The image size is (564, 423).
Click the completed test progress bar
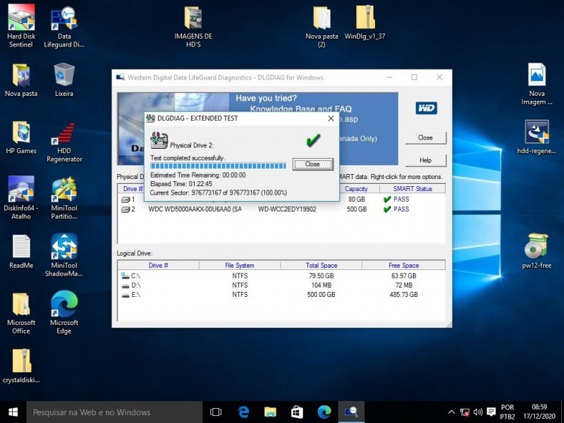[219, 166]
